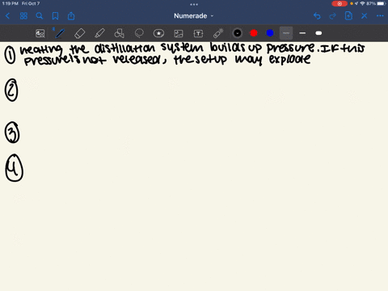Select the zoom window tool
388x291 pixels.
40,33
